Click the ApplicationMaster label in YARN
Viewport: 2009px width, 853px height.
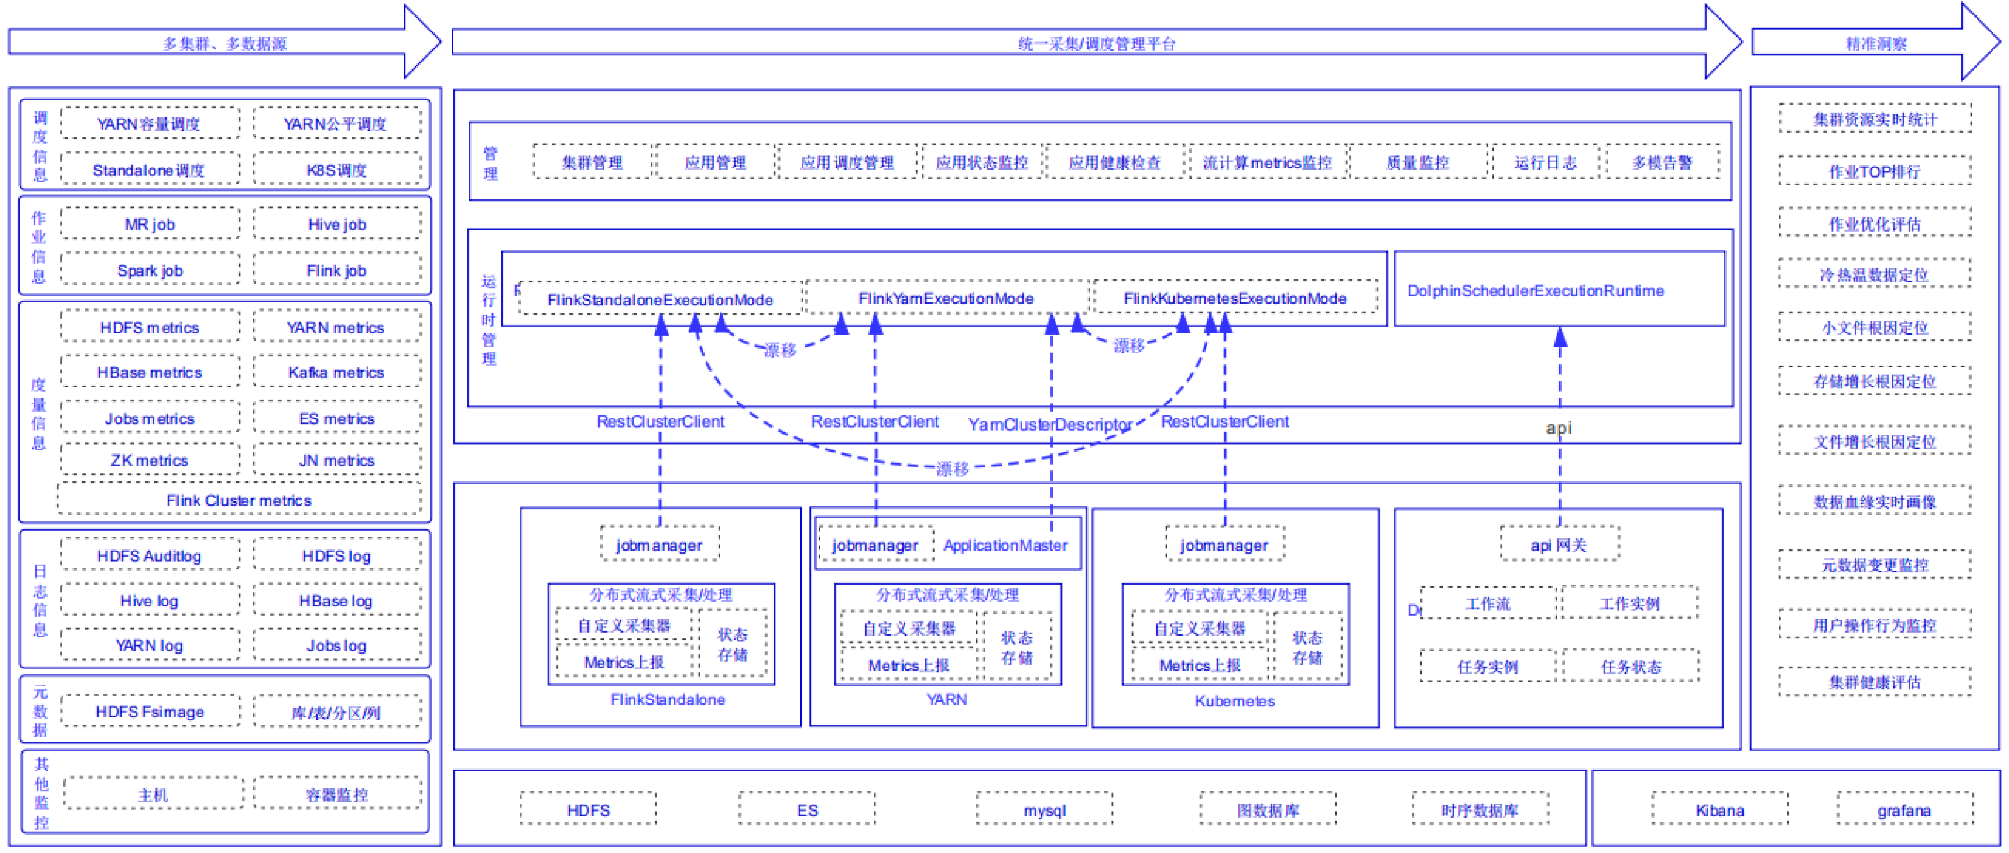pos(1005,545)
